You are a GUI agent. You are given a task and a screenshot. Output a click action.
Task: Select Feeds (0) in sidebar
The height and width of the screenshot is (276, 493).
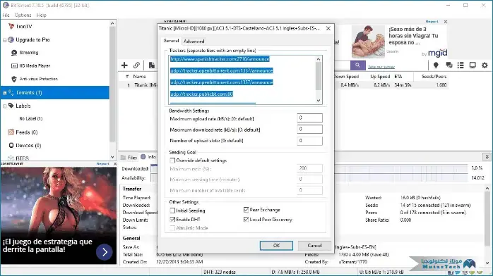[x=26, y=132]
